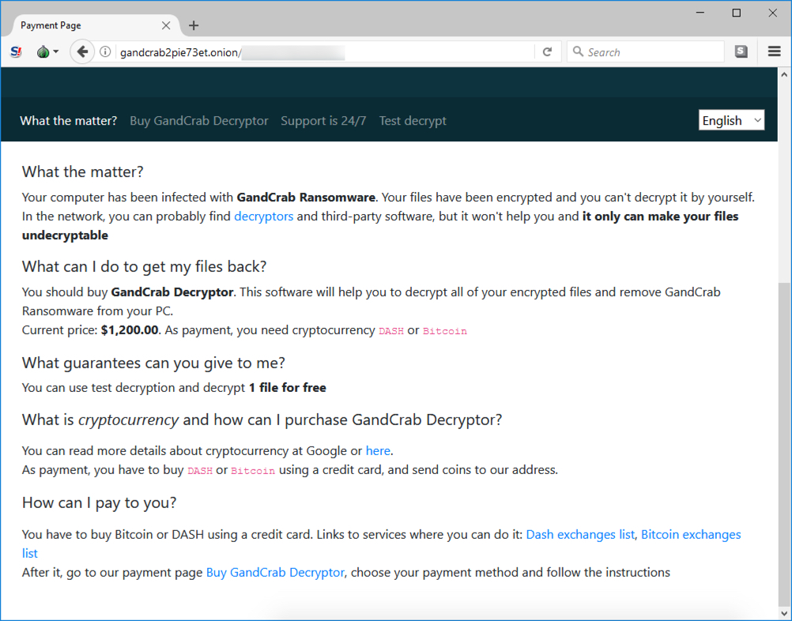Click the gray S toolbar extension icon
792x621 pixels.
coord(741,51)
